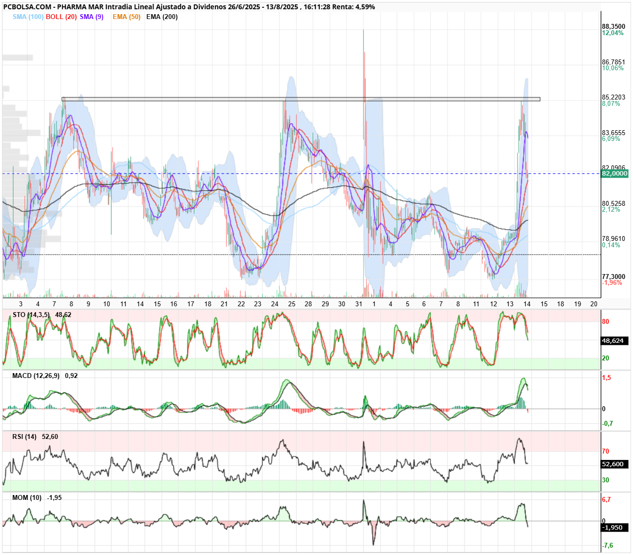Click the STO (14,3,5) indicator label
Image resolution: width=633 pixels, height=555 pixels.
[31, 315]
